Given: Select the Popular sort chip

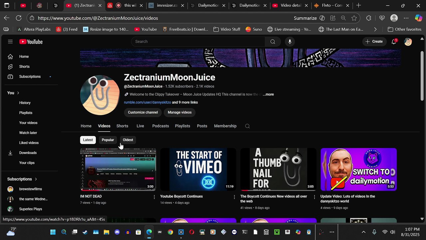Looking at the screenshot, I should tap(108, 140).
